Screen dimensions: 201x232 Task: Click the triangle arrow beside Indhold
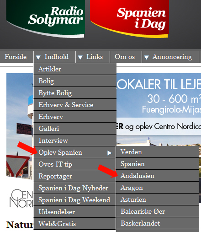tap(38, 57)
